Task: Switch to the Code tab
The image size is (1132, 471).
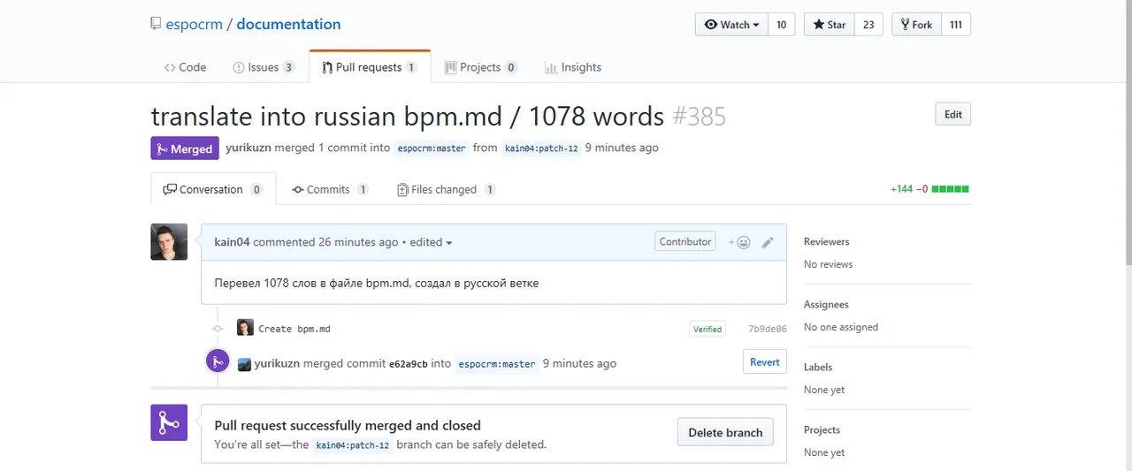Action: 185,67
